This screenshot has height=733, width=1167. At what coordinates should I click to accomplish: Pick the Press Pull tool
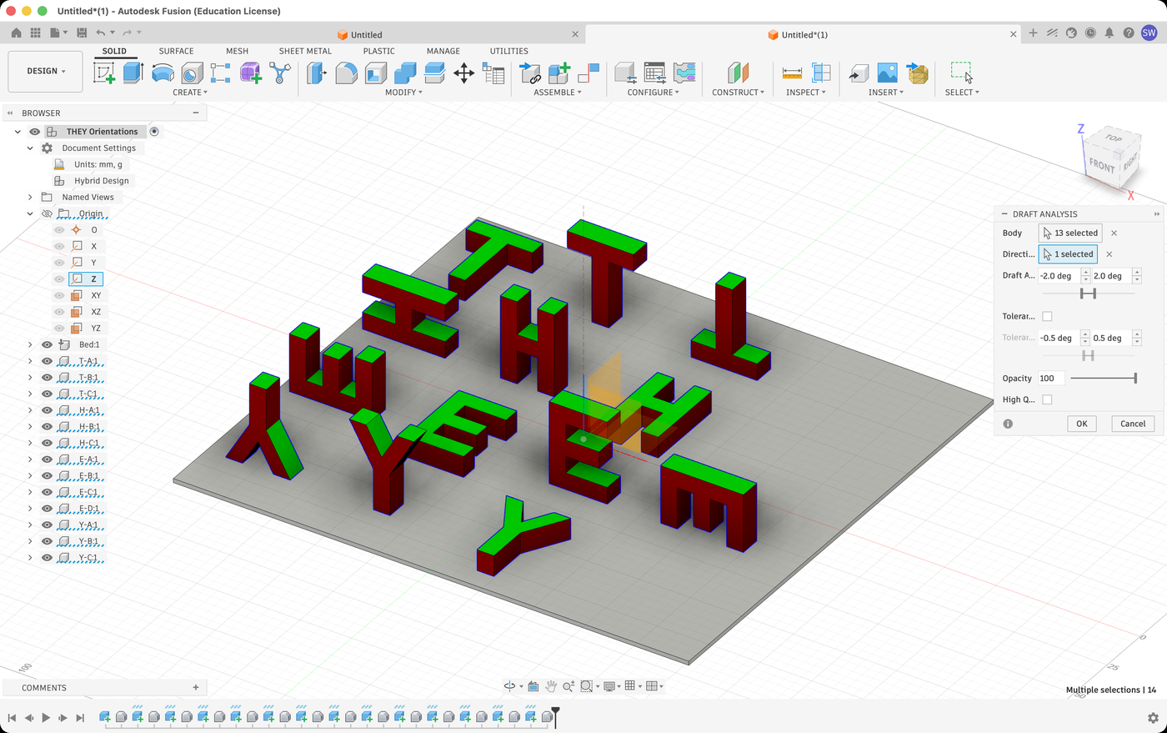(317, 73)
